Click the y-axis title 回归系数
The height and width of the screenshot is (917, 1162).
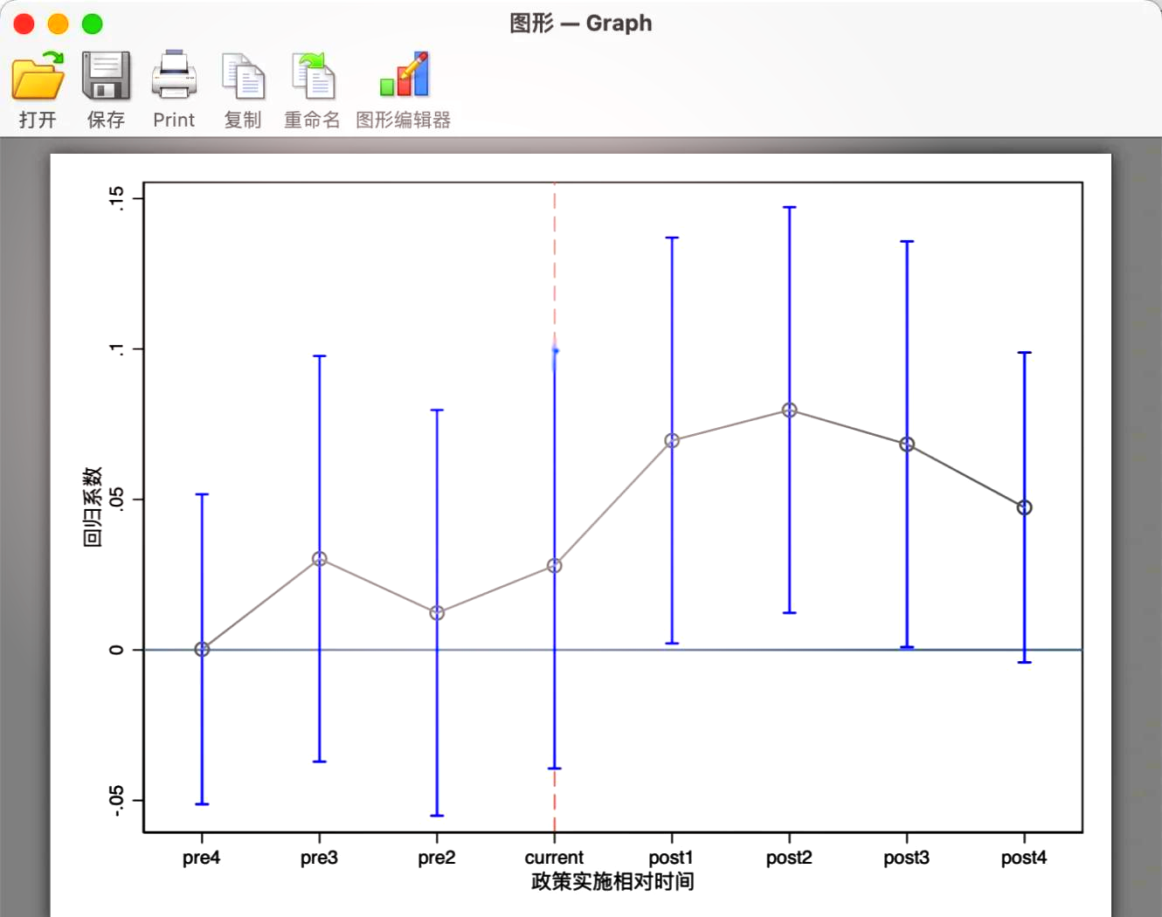pos(93,507)
